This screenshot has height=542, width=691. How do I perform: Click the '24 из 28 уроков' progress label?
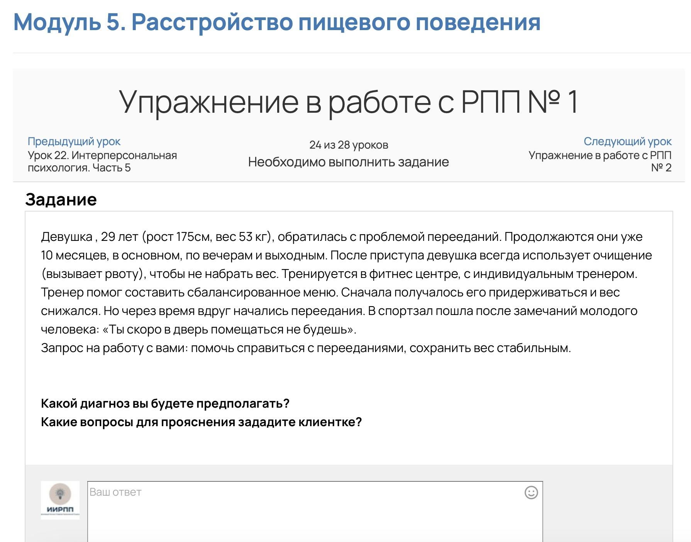(349, 145)
